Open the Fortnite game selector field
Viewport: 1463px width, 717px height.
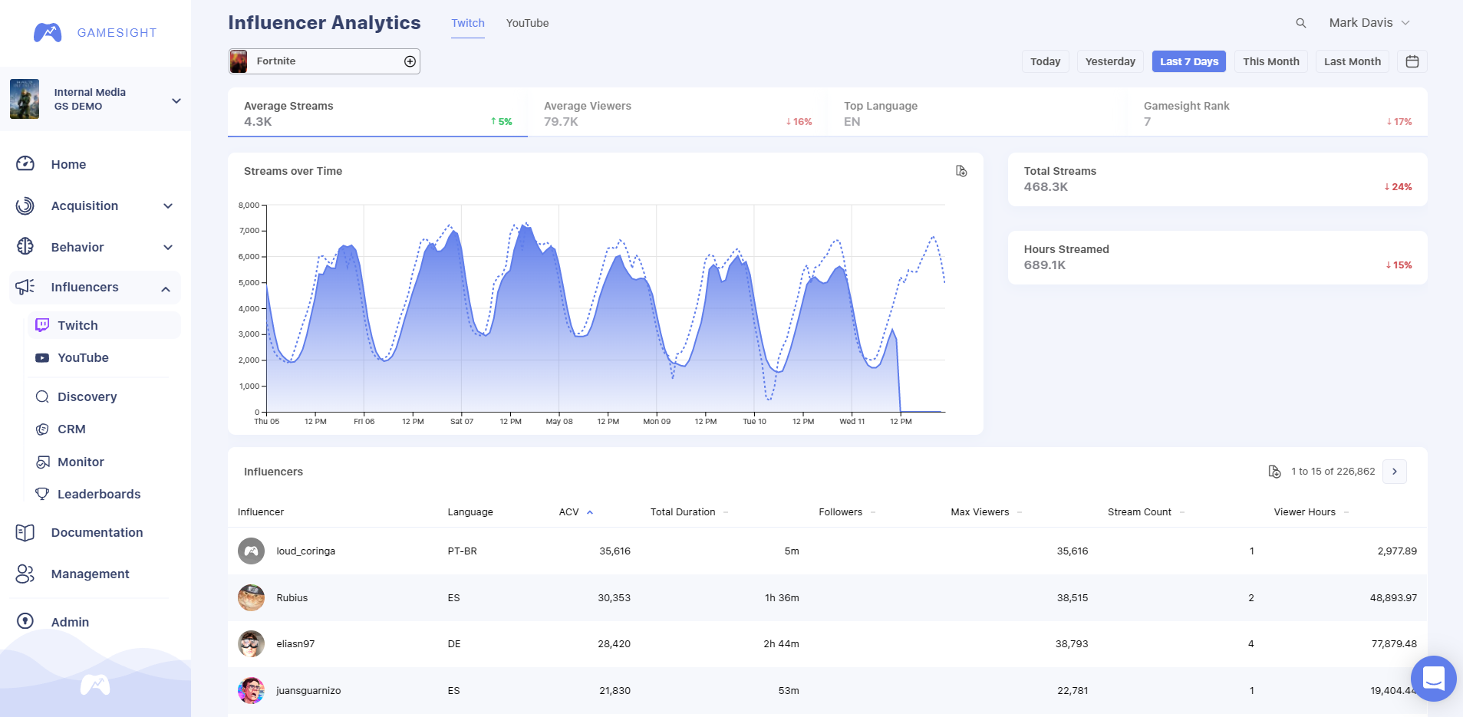(325, 61)
